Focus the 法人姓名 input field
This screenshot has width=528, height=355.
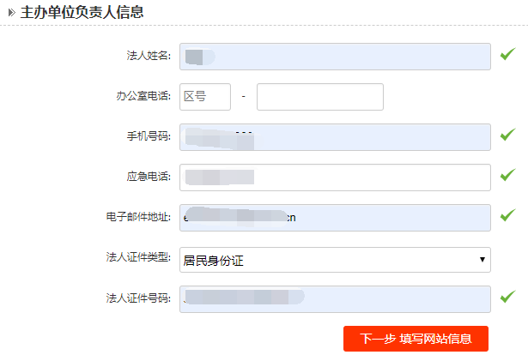[x=335, y=57]
